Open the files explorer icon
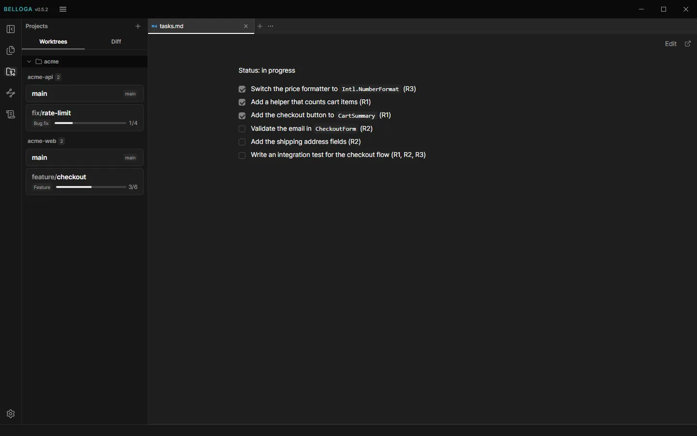The height and width of the screenshot is (436, 697). [11, 51]
